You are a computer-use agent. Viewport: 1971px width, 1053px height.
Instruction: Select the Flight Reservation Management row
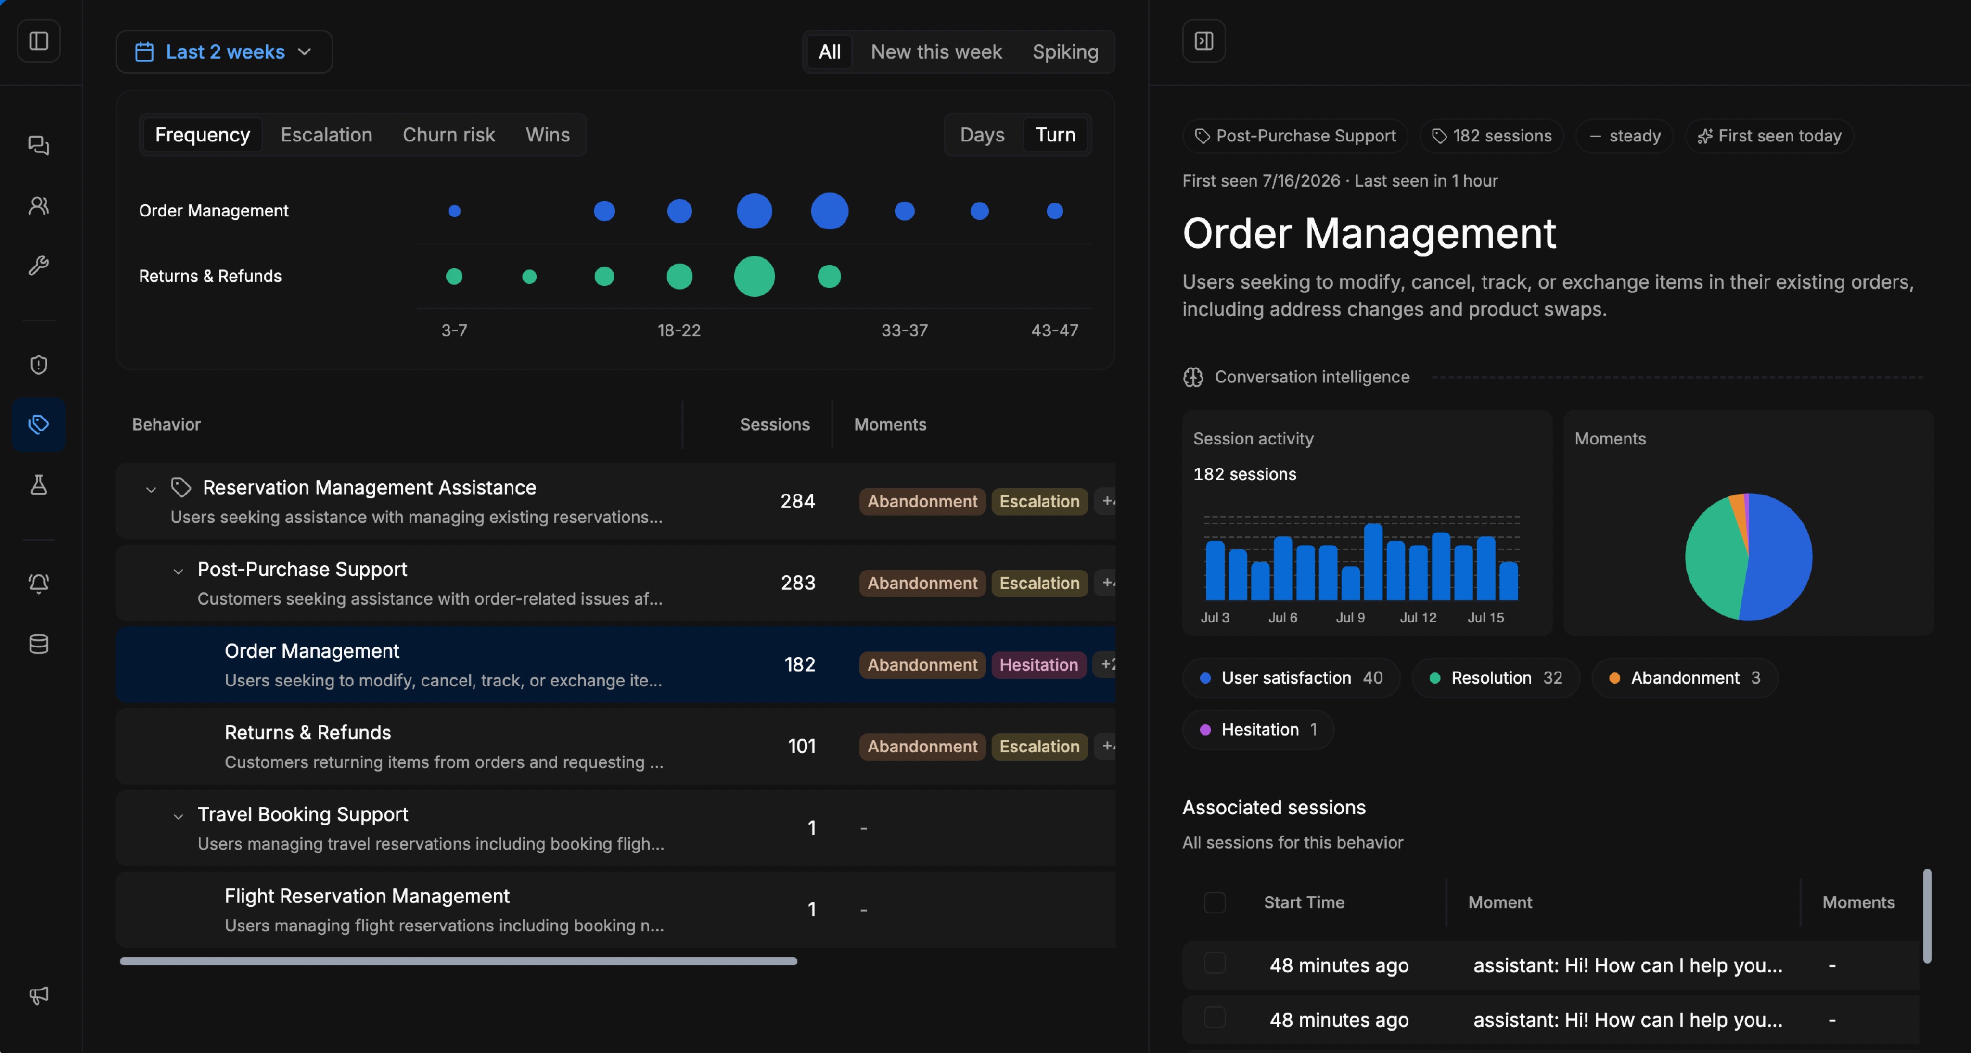tap(616, 910)
